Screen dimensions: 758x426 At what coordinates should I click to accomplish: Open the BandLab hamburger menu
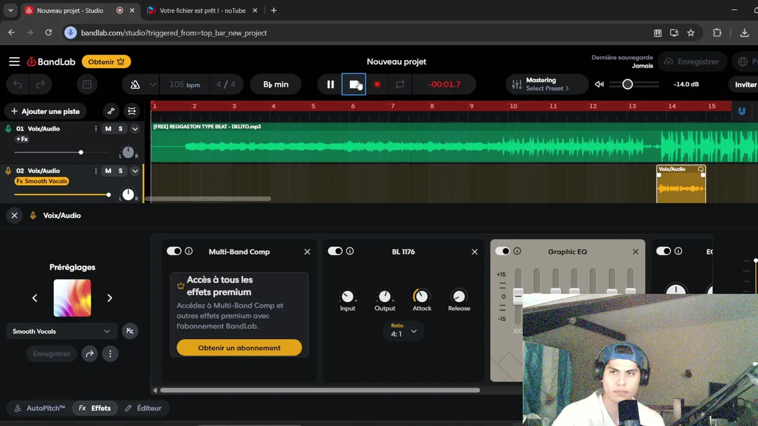(x=14, y=62)
